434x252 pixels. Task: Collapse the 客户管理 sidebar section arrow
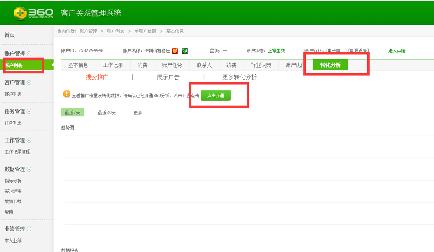click(29, 83)
